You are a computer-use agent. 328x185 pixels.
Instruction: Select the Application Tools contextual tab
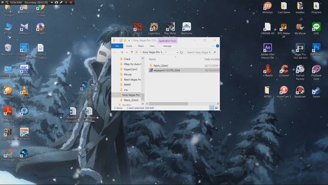pyautogui.click(x=168, y=41)
